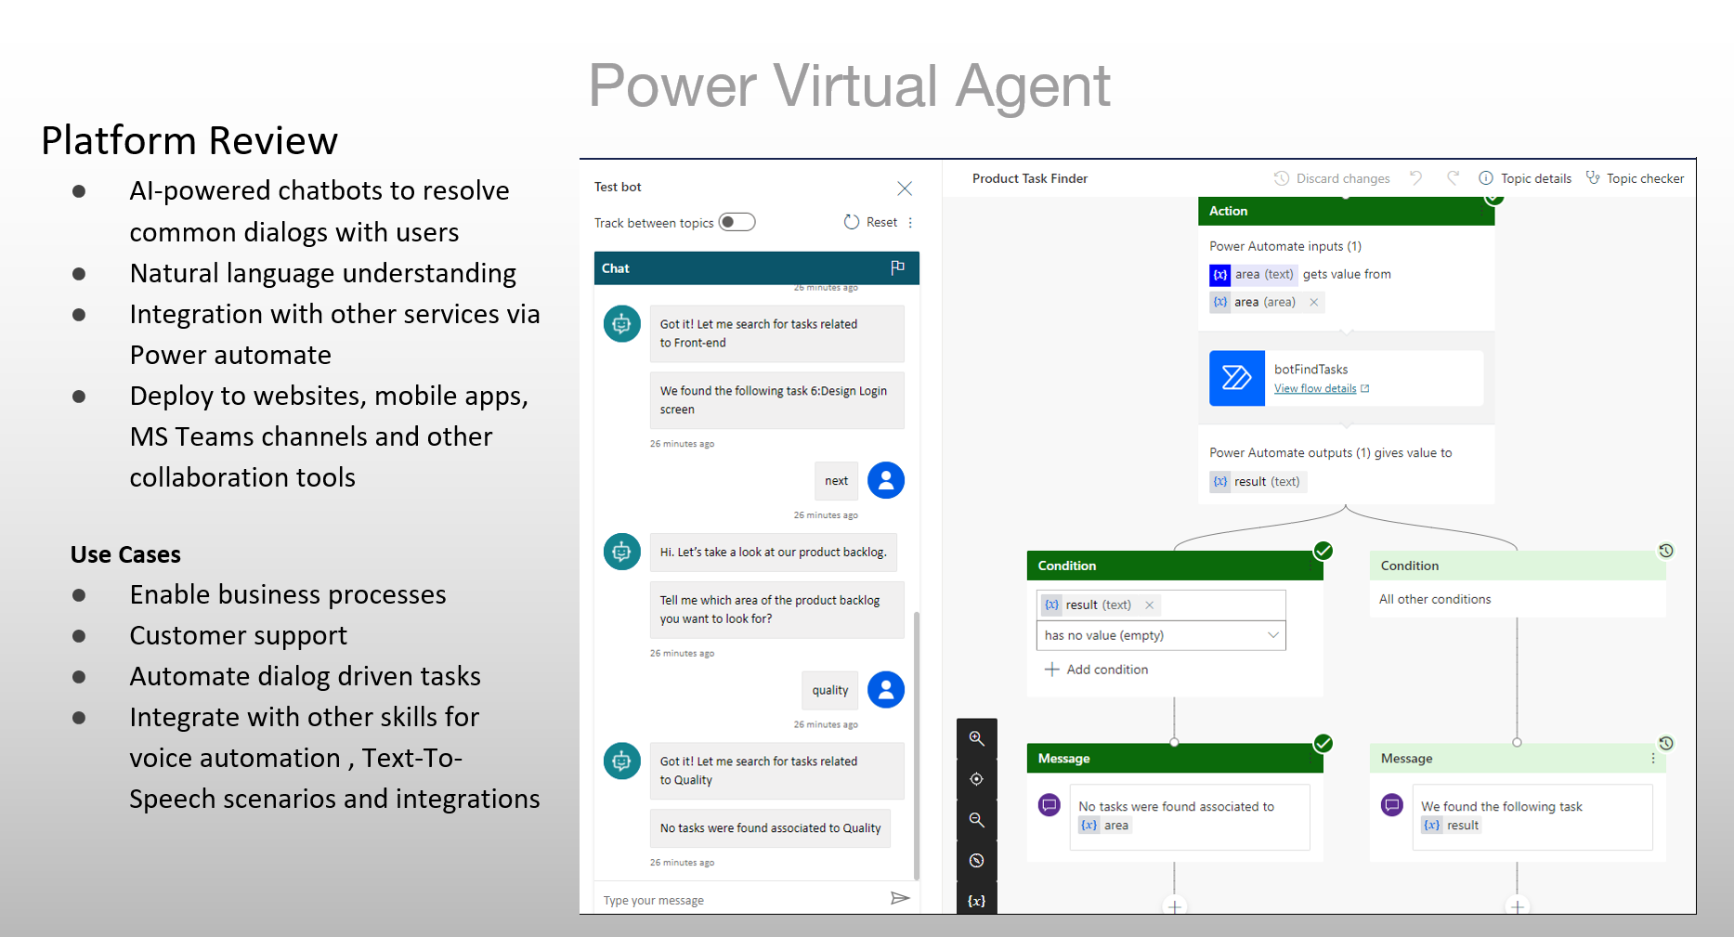Screen dimensions: 1734x937
Task: Click the blue area (text) variable icon
Action: coord(1219,275)
